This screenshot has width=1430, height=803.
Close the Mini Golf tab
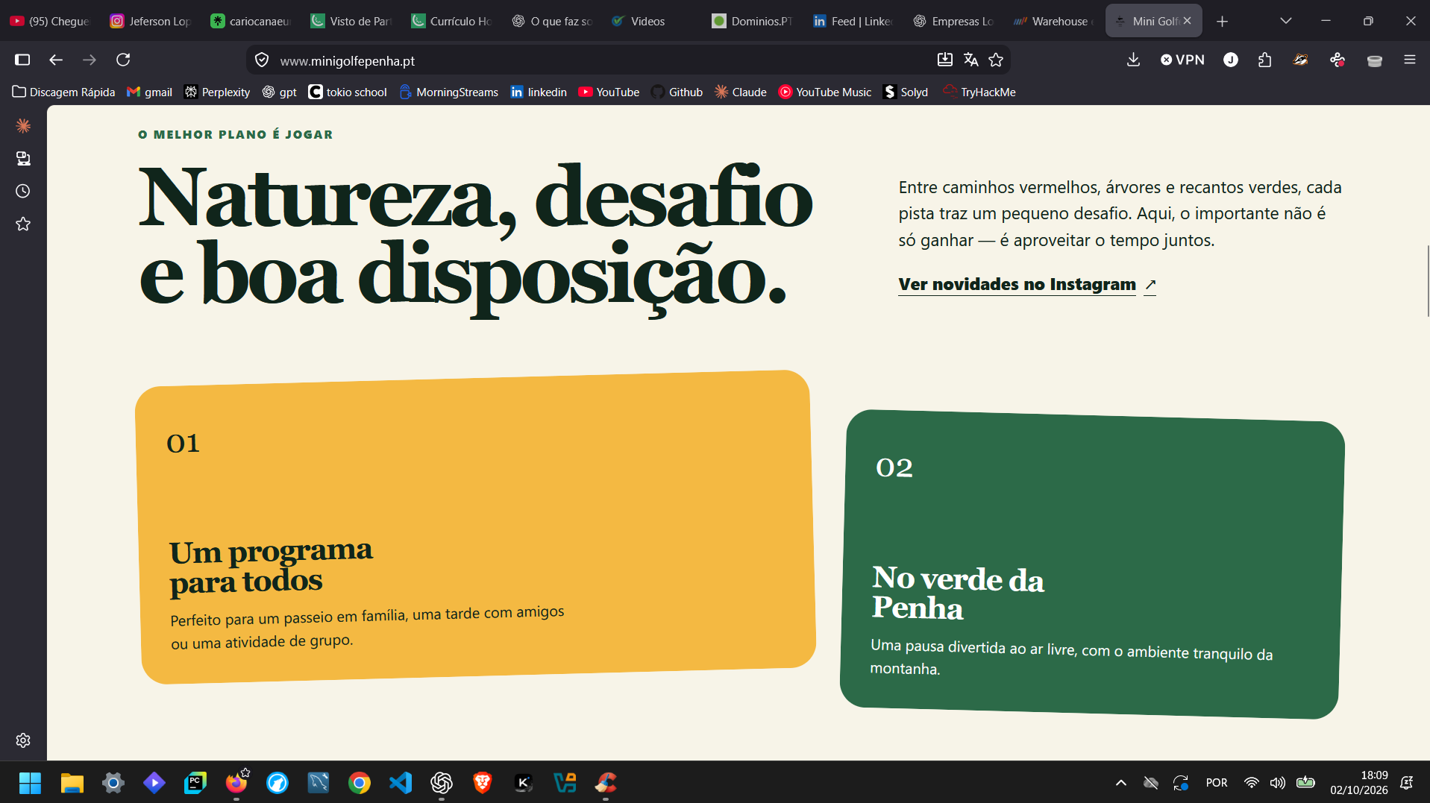coord(1187,21)
